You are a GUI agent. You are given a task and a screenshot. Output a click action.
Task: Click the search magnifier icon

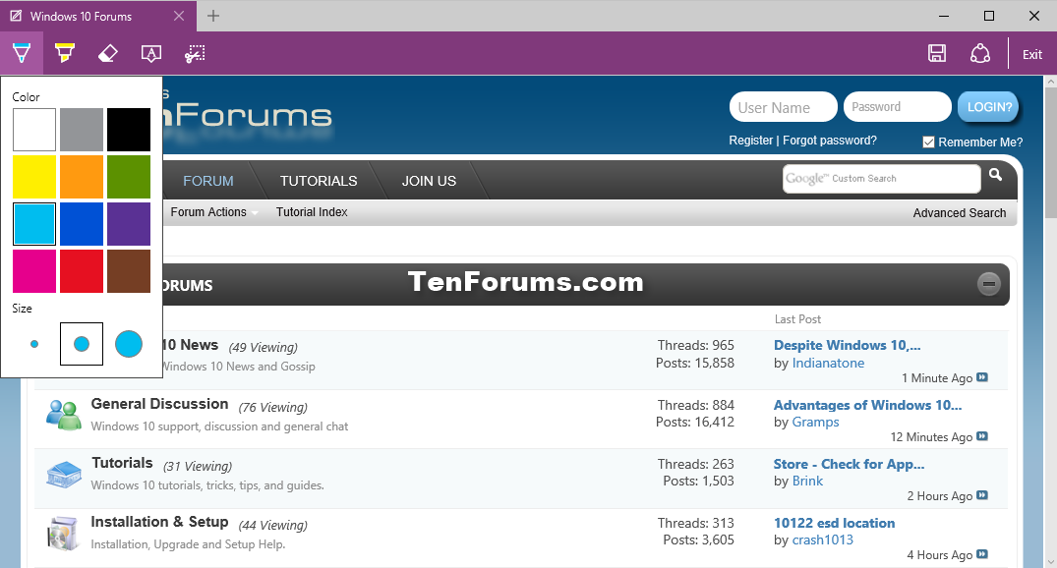[x=996, y=175]
